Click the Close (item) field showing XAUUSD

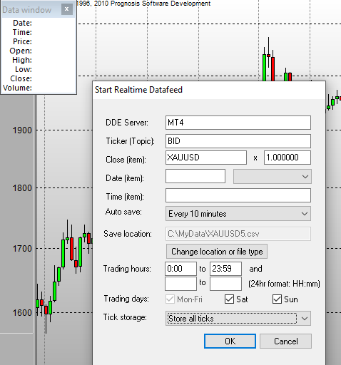(x=206, y=158)
